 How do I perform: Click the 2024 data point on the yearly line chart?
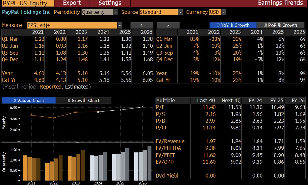tap(98, 112)
